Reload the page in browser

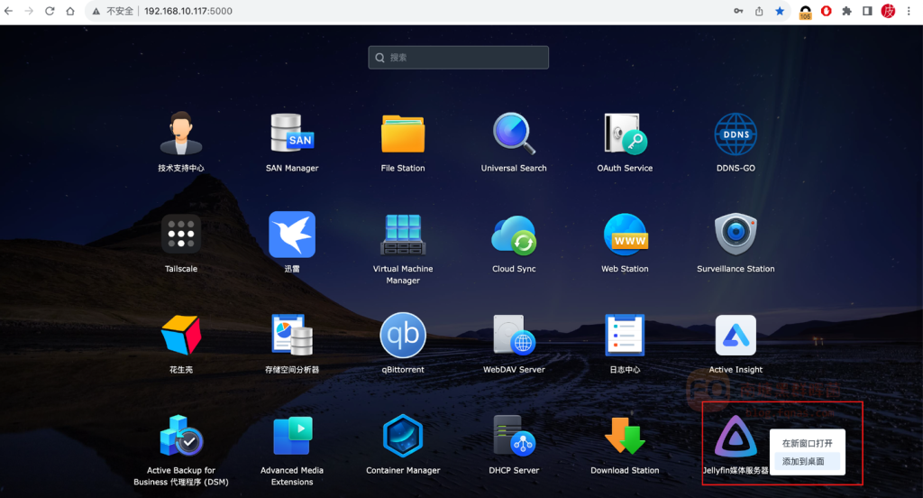(49, 11)
